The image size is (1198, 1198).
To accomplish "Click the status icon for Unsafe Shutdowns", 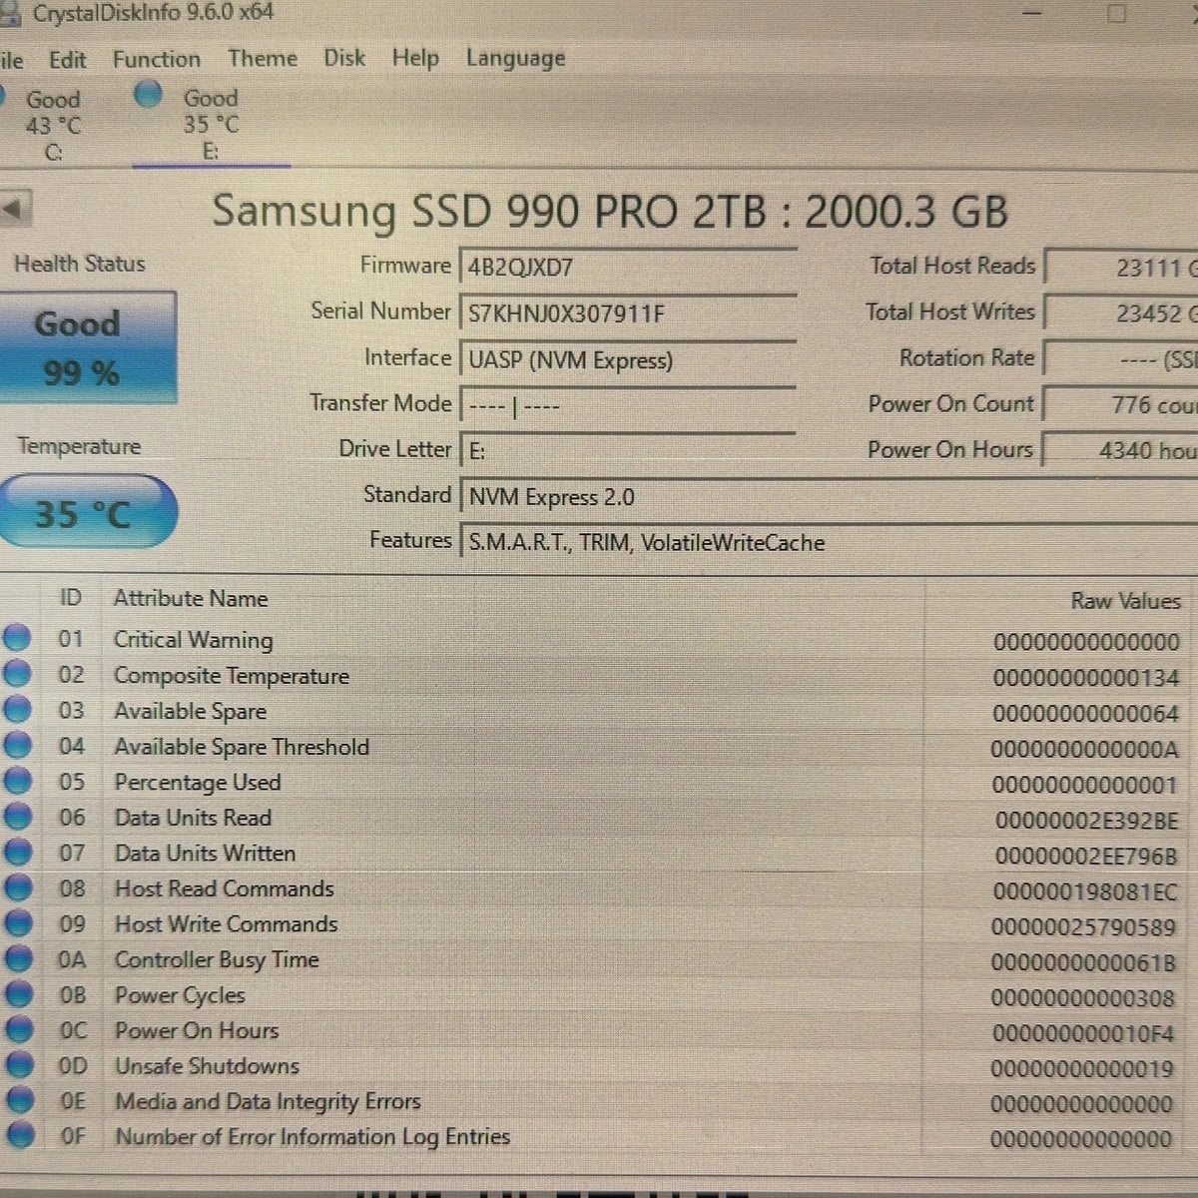I will [19, 1065].
